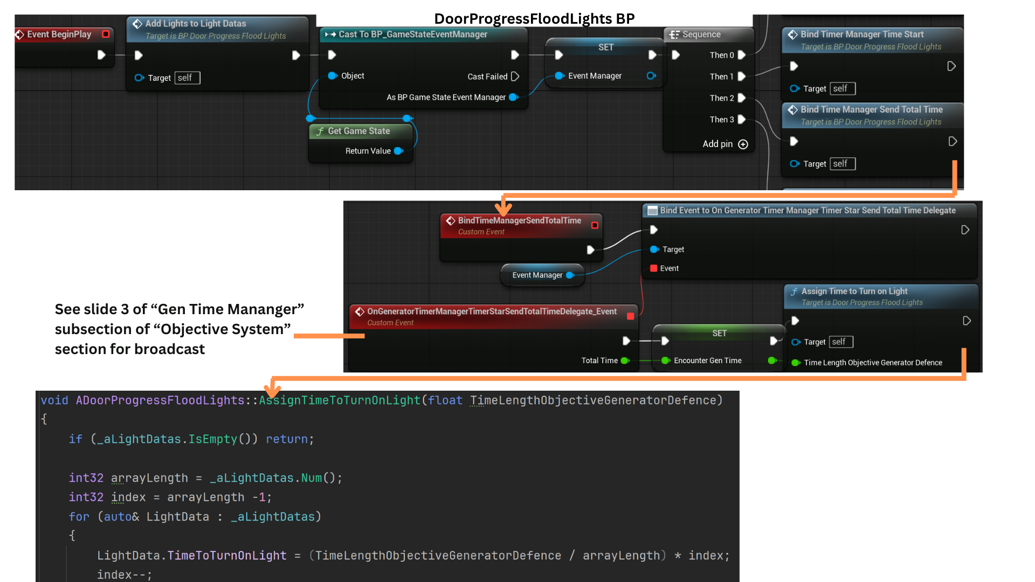Select the Assign Time to Turn on Light title
Viewport: 1035px width, 582px height.
pos(854,291)
